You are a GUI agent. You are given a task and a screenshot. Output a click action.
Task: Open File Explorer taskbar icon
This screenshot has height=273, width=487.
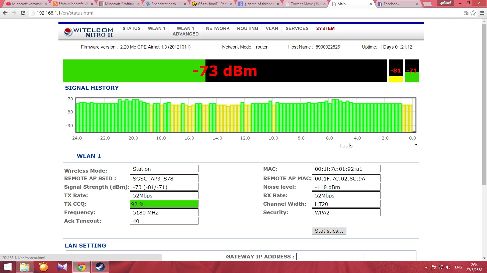(25, 267)
